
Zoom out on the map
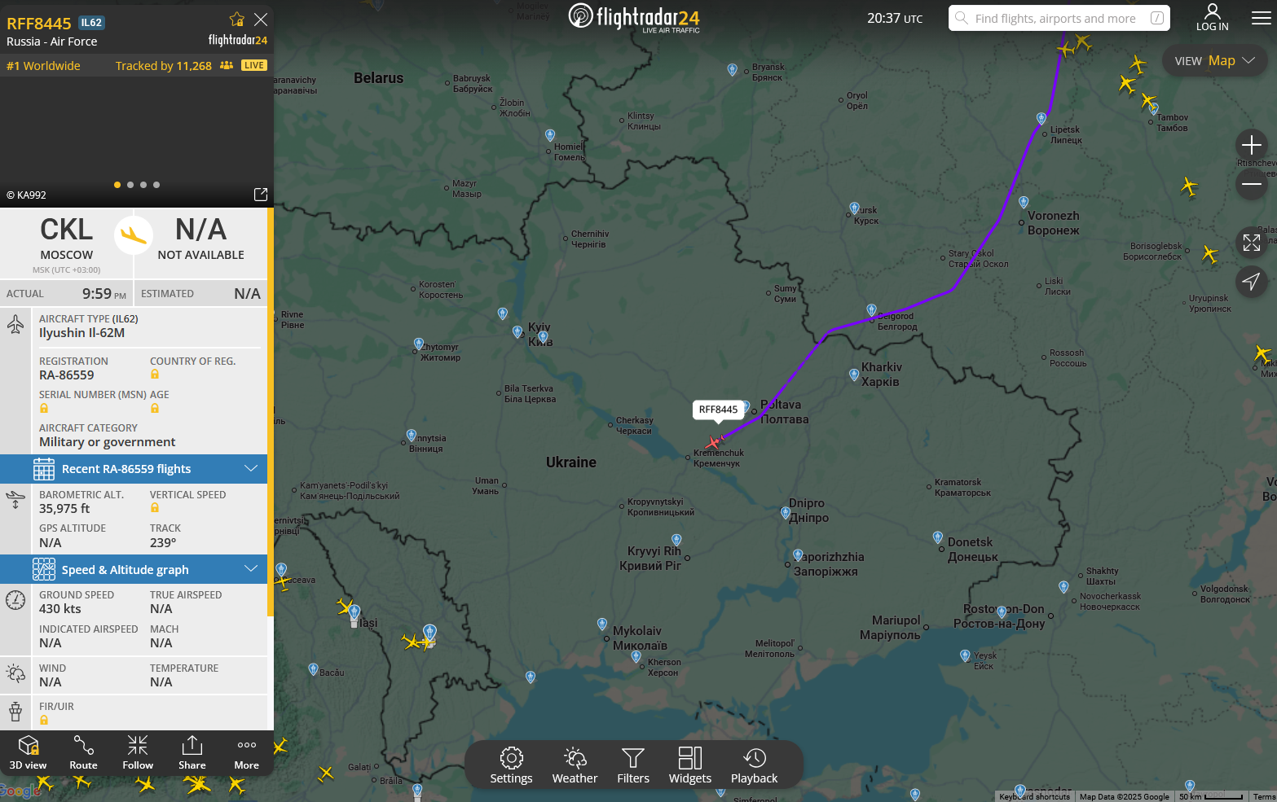(1252, 184)
